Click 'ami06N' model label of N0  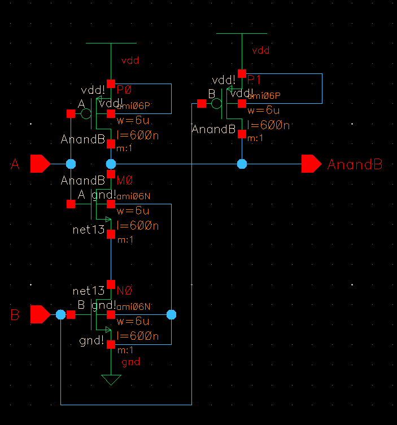pos(133,307)
